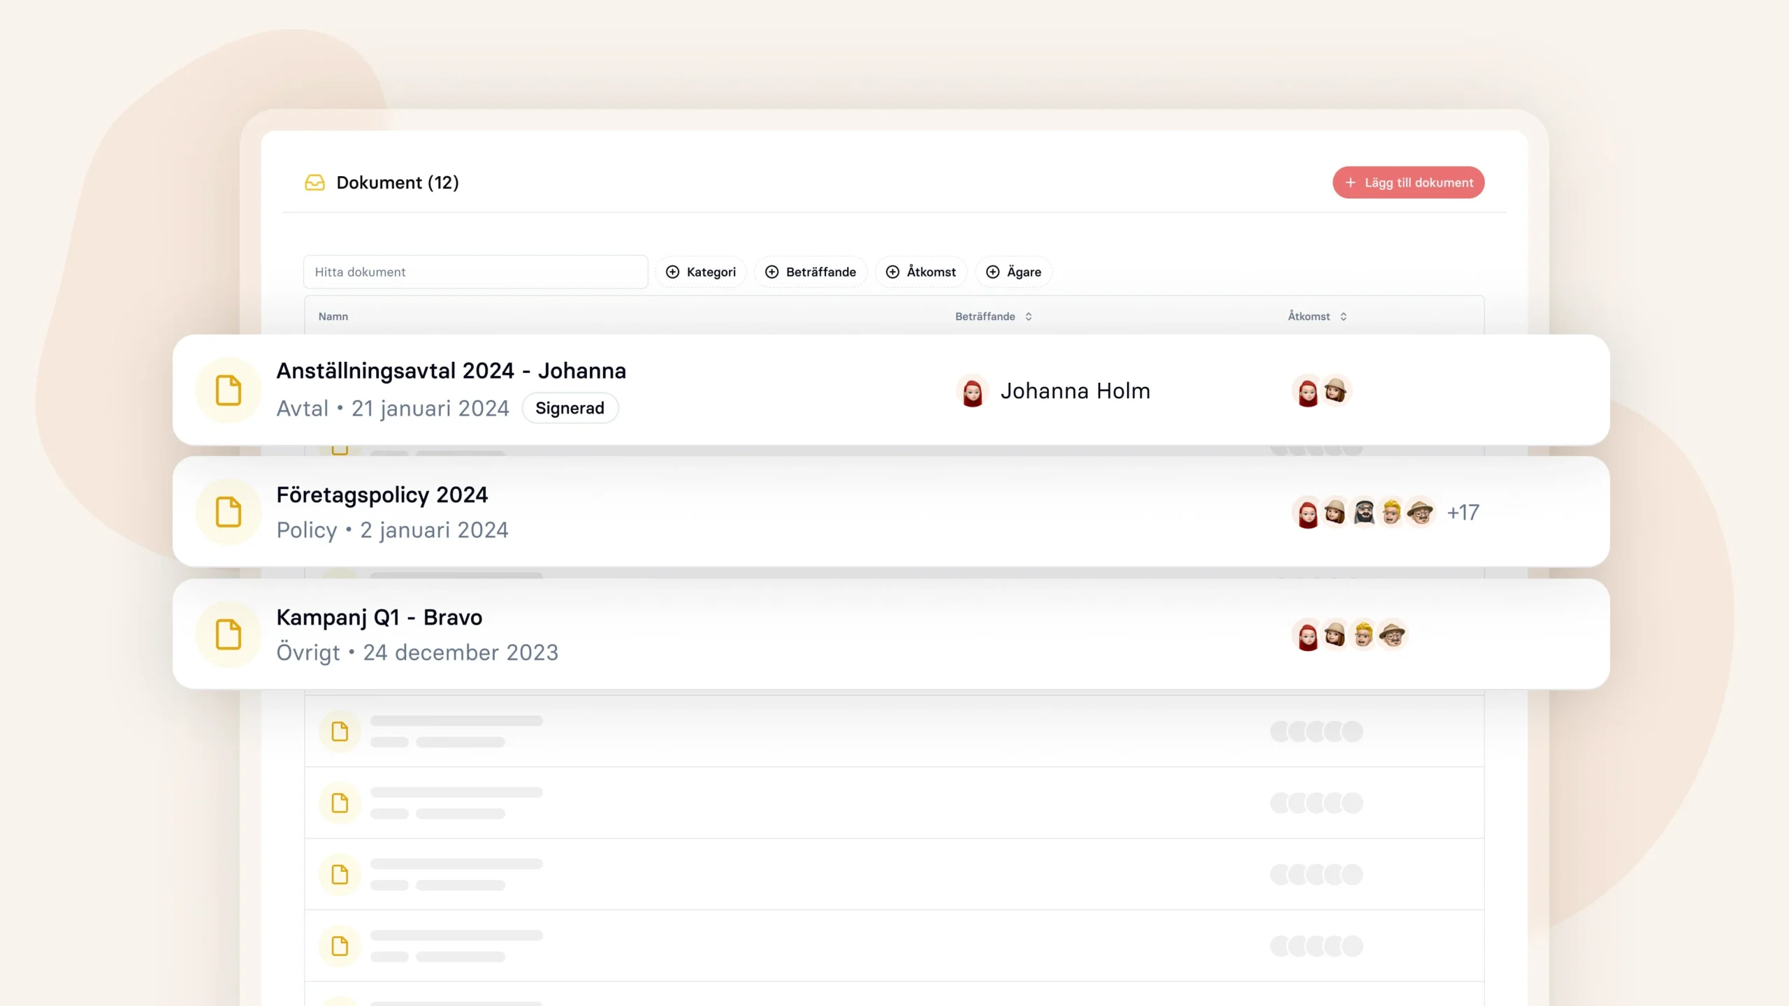Open the Åtkomst filter
This screenshot has width=1789, height=1006.
click(x=921, y=272)
